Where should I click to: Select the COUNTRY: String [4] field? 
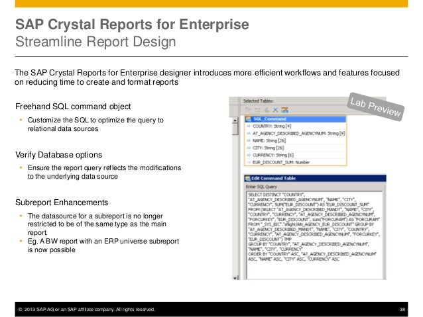(x=296, y=126)
